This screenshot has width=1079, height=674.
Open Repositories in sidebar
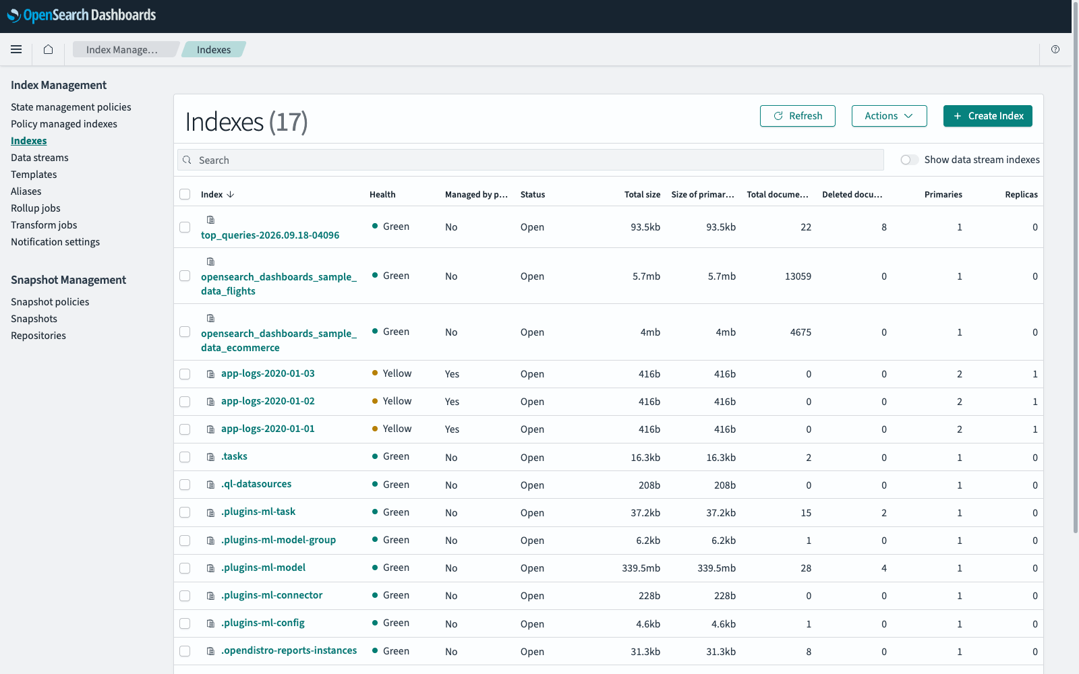point(38,336)
